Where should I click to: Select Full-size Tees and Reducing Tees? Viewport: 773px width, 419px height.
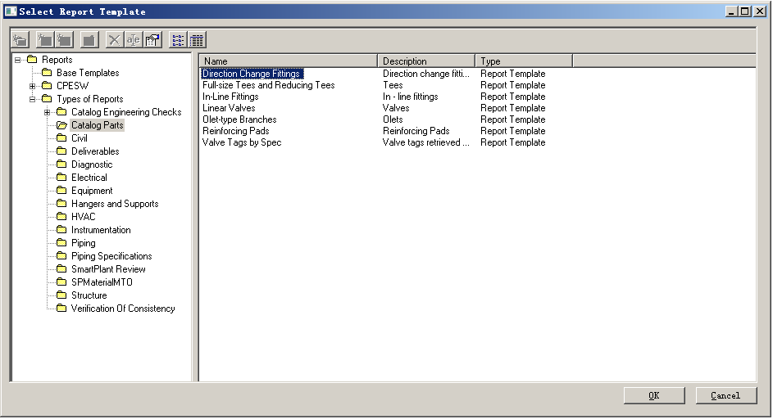point(269,85)
